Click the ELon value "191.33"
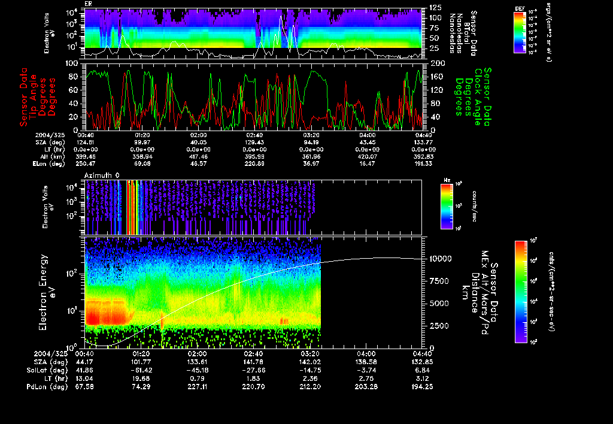 pyautogui.click(x=424, y=164)
